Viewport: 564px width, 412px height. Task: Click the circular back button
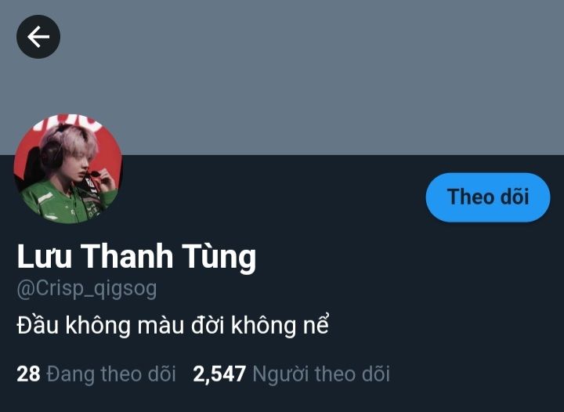(38, 37)
